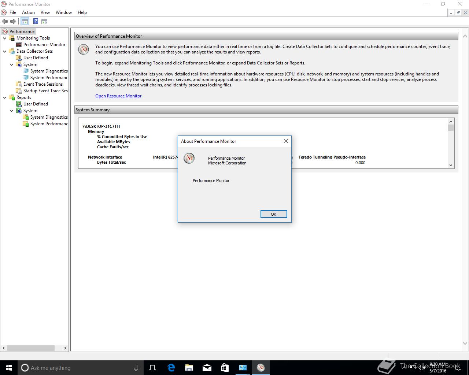Click System Diagnostics report icon under Reports
The image size is (469, 375).
coord(26,117)
